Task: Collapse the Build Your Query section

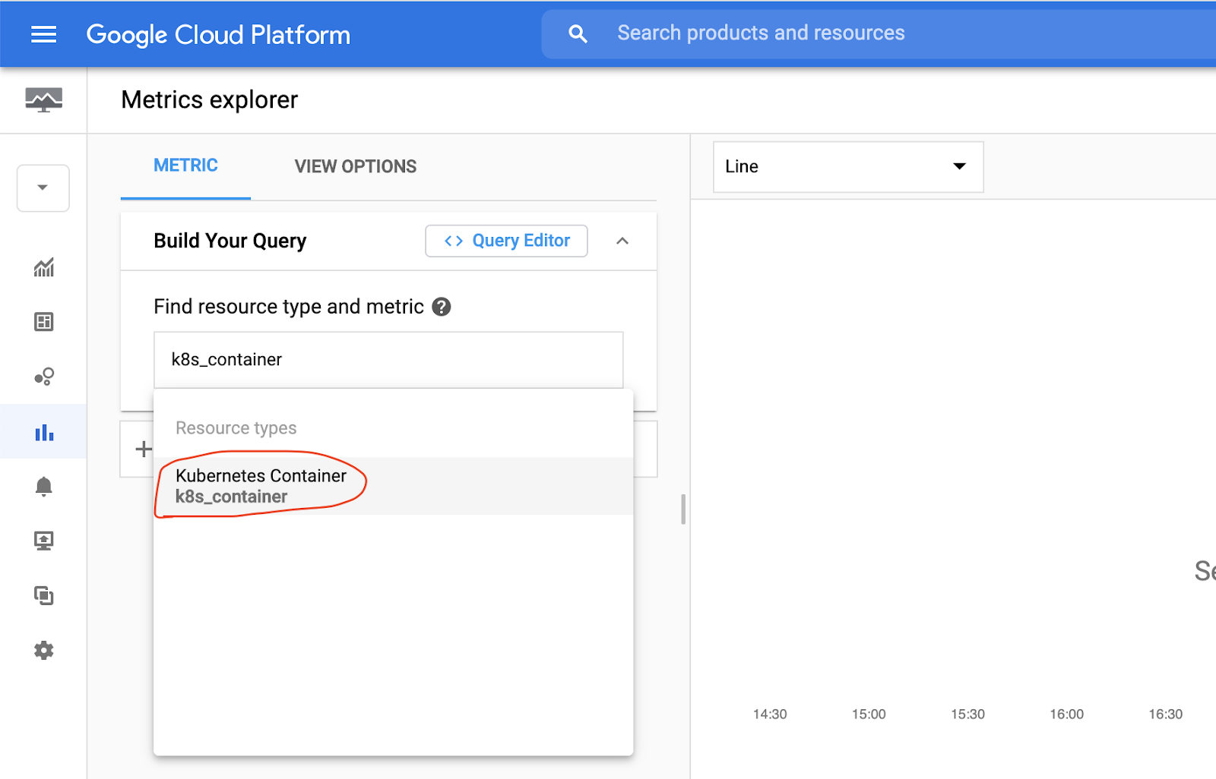Action: click(622, 241)
